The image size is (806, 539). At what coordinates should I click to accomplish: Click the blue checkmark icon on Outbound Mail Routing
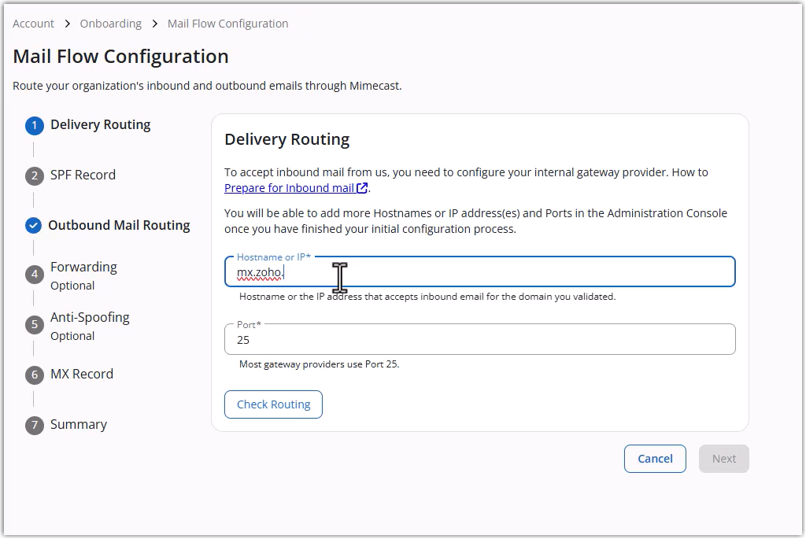(32, 225)
